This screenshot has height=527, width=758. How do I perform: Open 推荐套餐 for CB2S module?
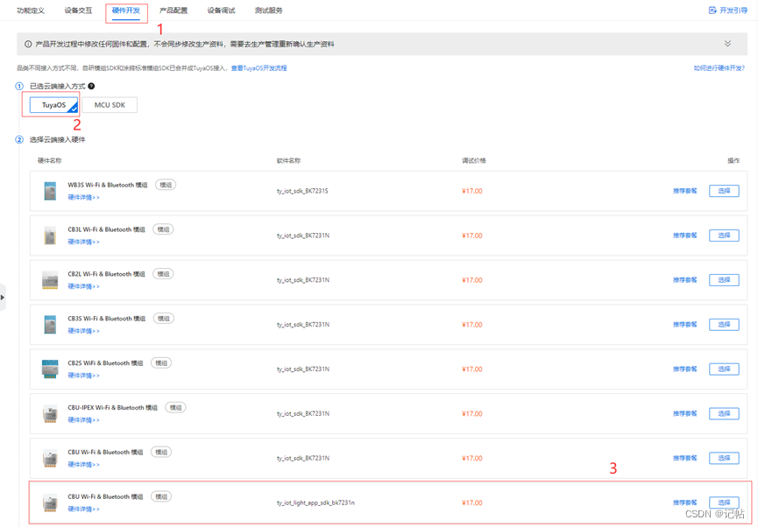coord(685,369)
